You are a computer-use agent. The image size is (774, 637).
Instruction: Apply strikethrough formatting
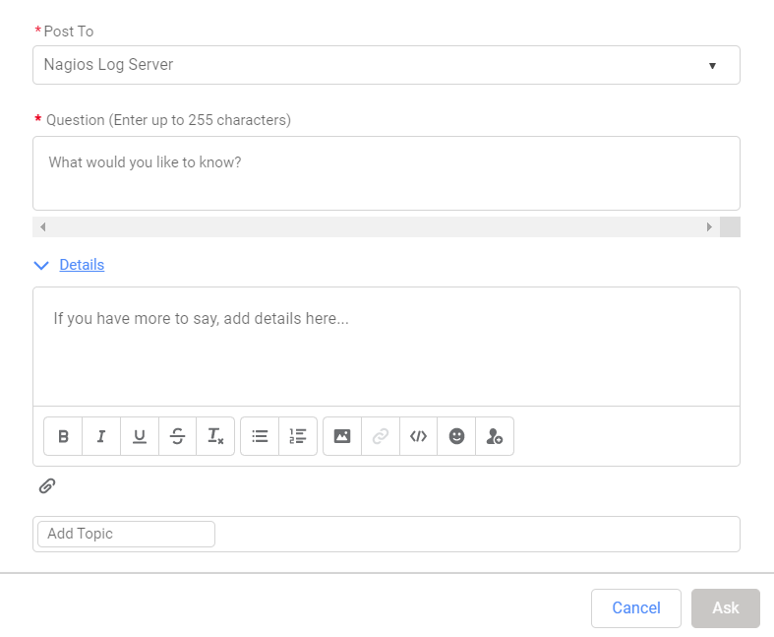[178, 436]
